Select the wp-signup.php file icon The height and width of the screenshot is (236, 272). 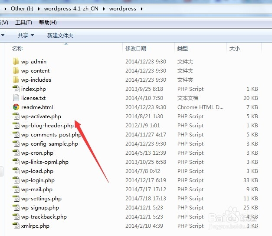coord(16,207)
